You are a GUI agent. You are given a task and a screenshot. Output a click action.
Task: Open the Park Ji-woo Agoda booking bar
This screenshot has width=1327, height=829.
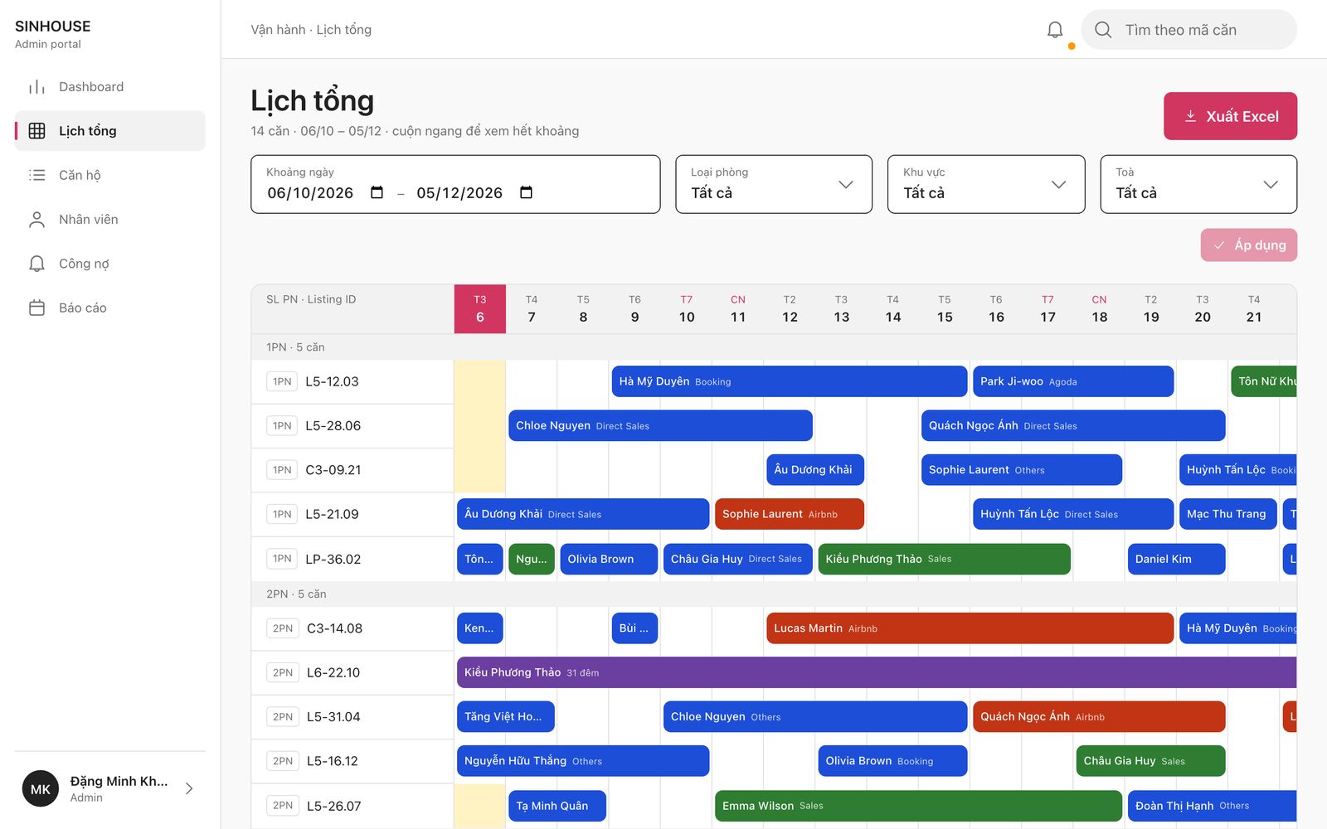pos(1073,381)
